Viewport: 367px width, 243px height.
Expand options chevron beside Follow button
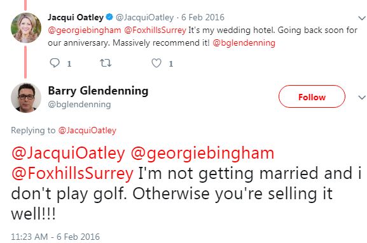coord(362,97)
